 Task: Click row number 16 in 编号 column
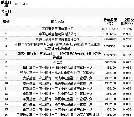click(x=6, y=115)
